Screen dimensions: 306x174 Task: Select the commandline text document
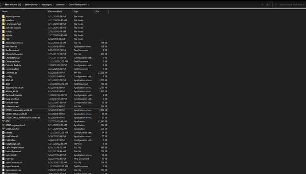[x=12, y=69]
